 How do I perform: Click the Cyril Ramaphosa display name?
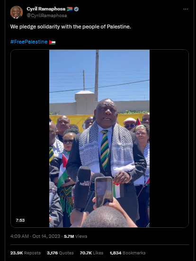(46, 9)
